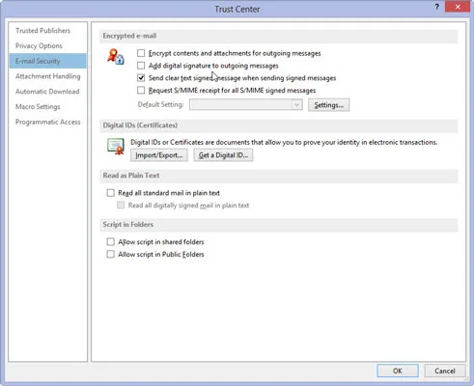
Task: Check Add digital signature to outgoing messages
Action: coord(141,66)
